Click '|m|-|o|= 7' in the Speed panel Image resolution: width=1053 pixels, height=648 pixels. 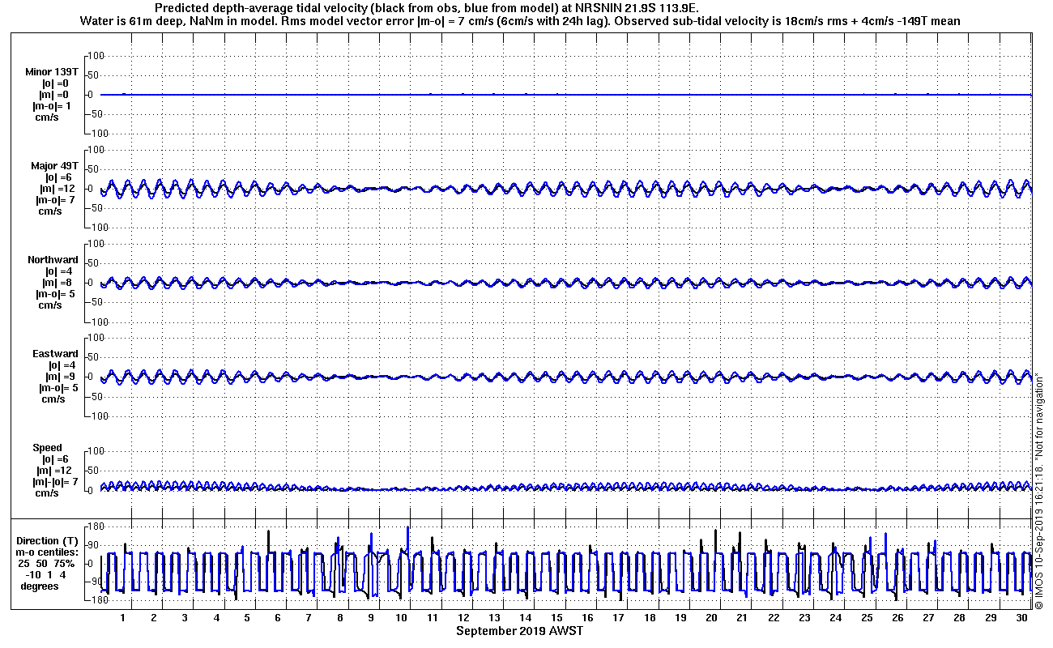pos(53,481)
